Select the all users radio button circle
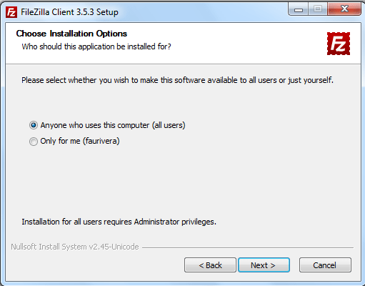 tap(34, 125)
